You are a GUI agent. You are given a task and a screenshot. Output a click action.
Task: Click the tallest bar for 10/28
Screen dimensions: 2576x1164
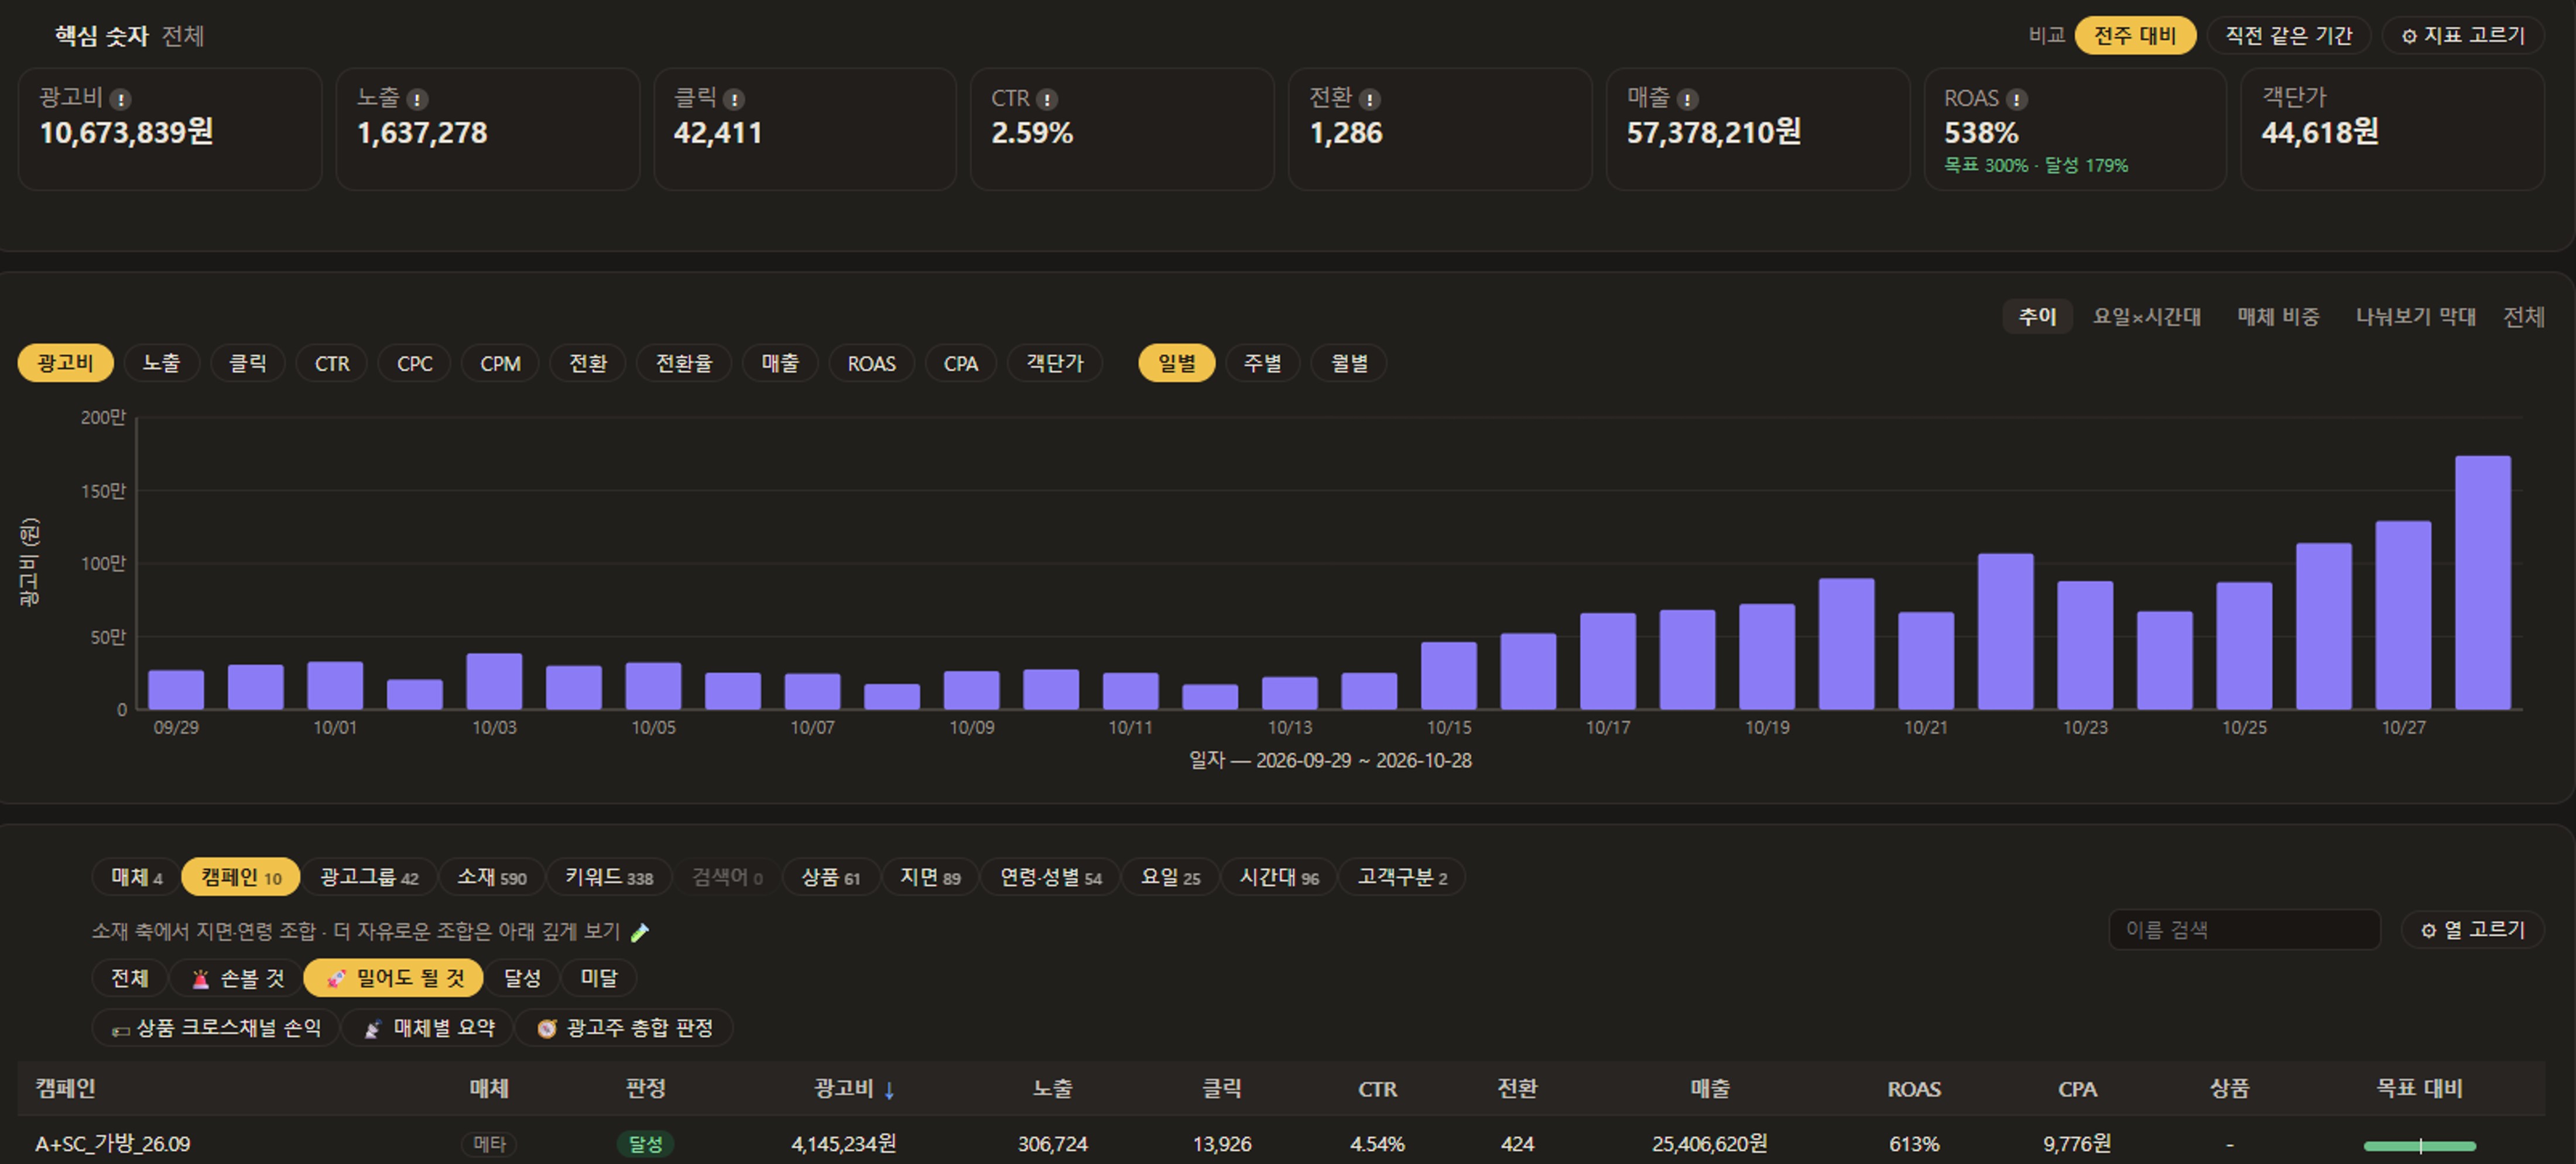(x=2482, y=583)
